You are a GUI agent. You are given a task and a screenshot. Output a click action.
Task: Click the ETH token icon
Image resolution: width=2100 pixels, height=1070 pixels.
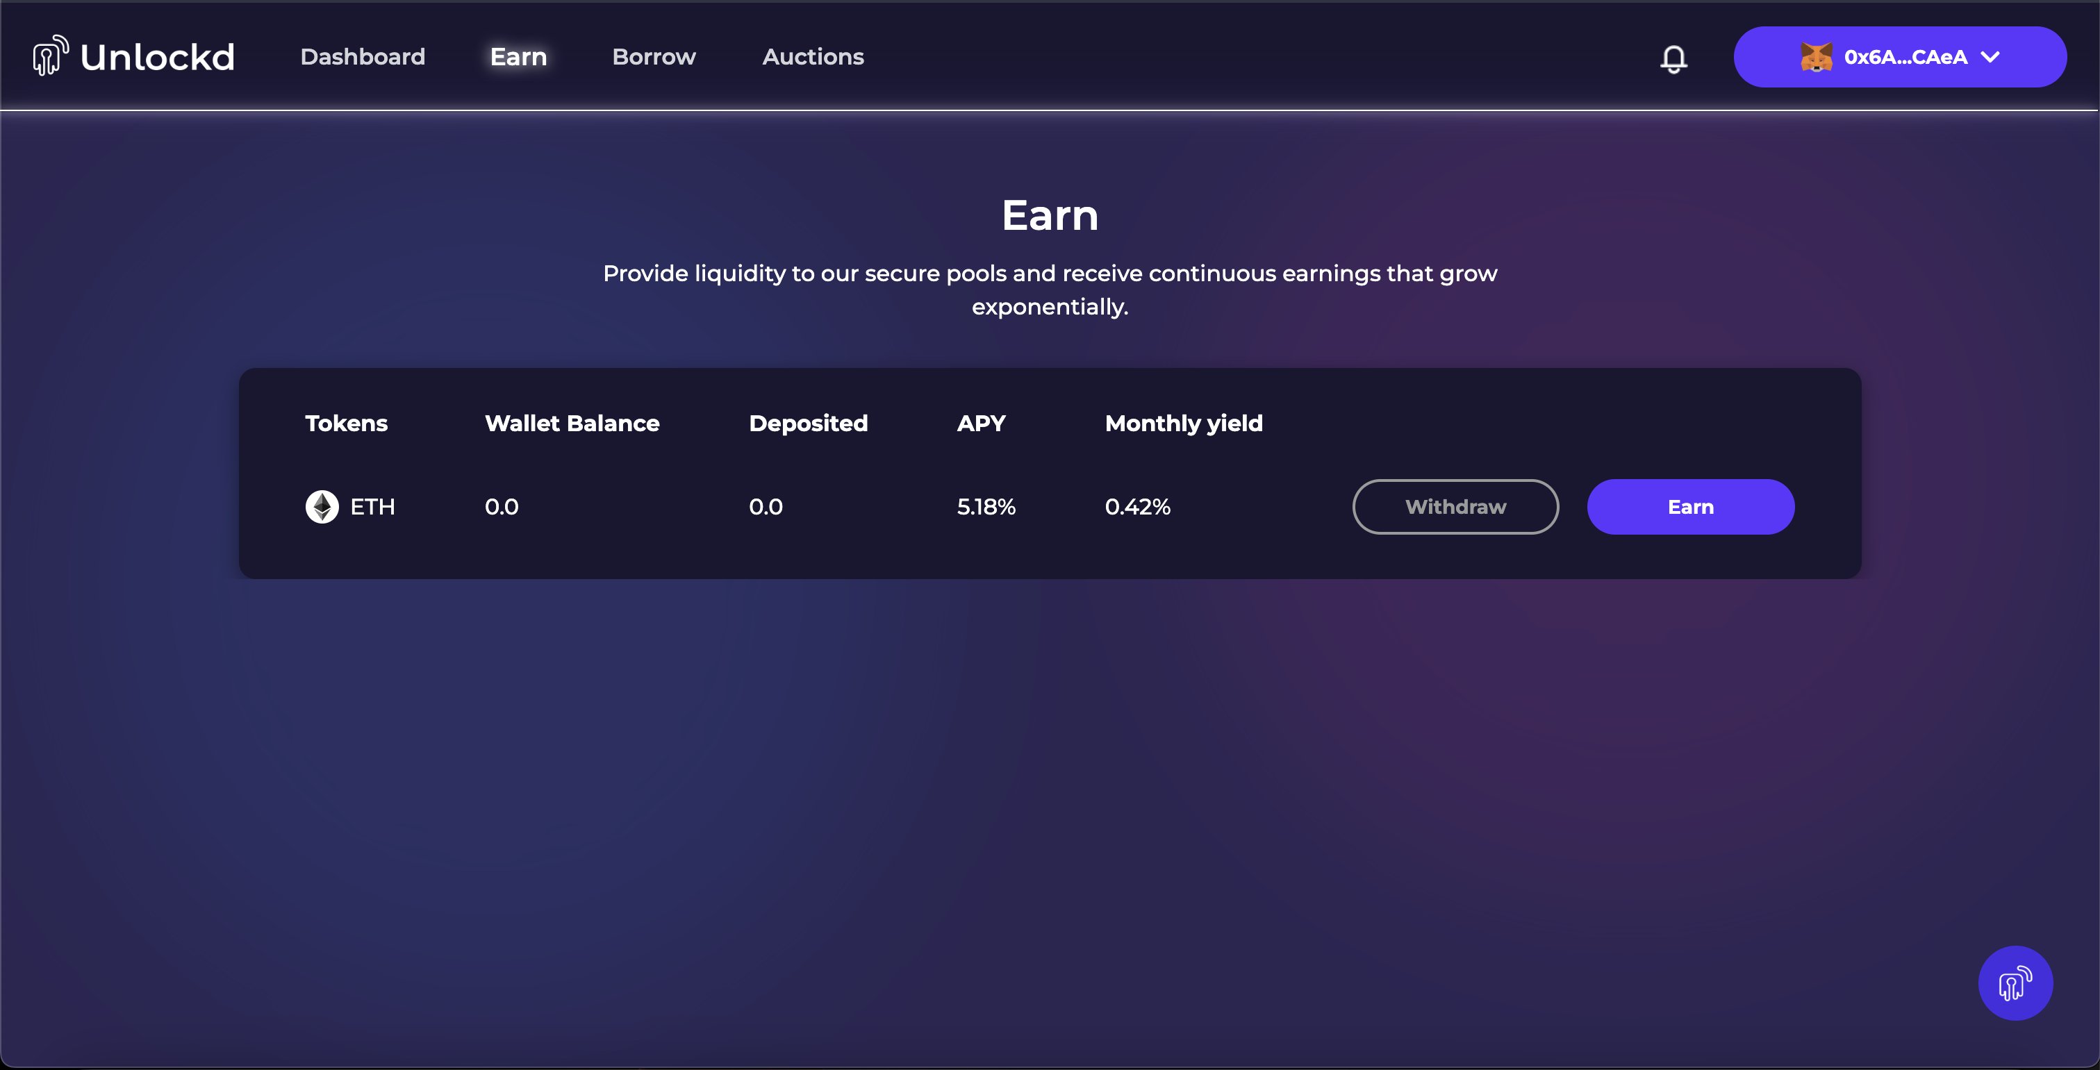pos(322,507)
